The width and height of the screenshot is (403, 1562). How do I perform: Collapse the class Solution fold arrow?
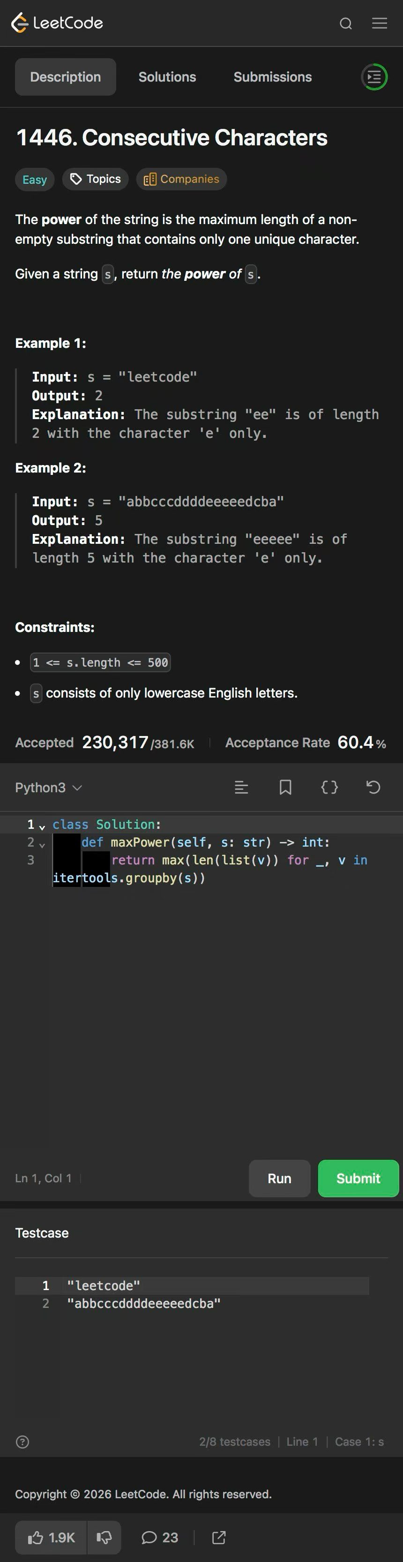point(42,826)
